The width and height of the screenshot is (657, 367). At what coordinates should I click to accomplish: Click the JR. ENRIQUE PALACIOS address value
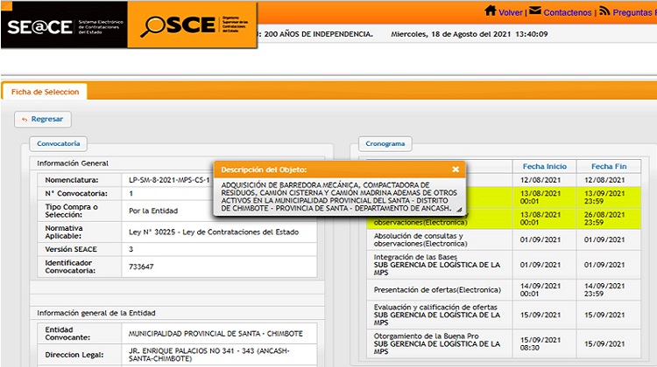[x=209, y=355]
